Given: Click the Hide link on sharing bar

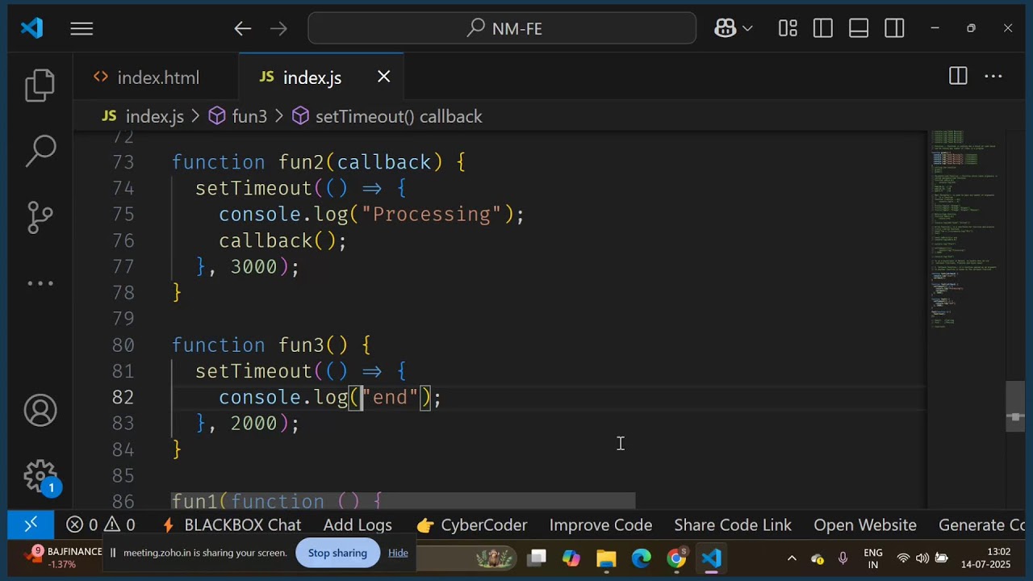Looking at the screenshot, I should coord(398,553).
